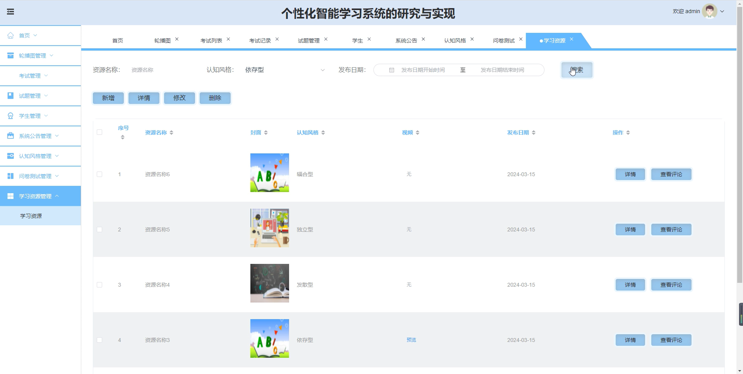
Task: Click the 认知风格管理 sidebar icon
Action: tap(10, 156)
